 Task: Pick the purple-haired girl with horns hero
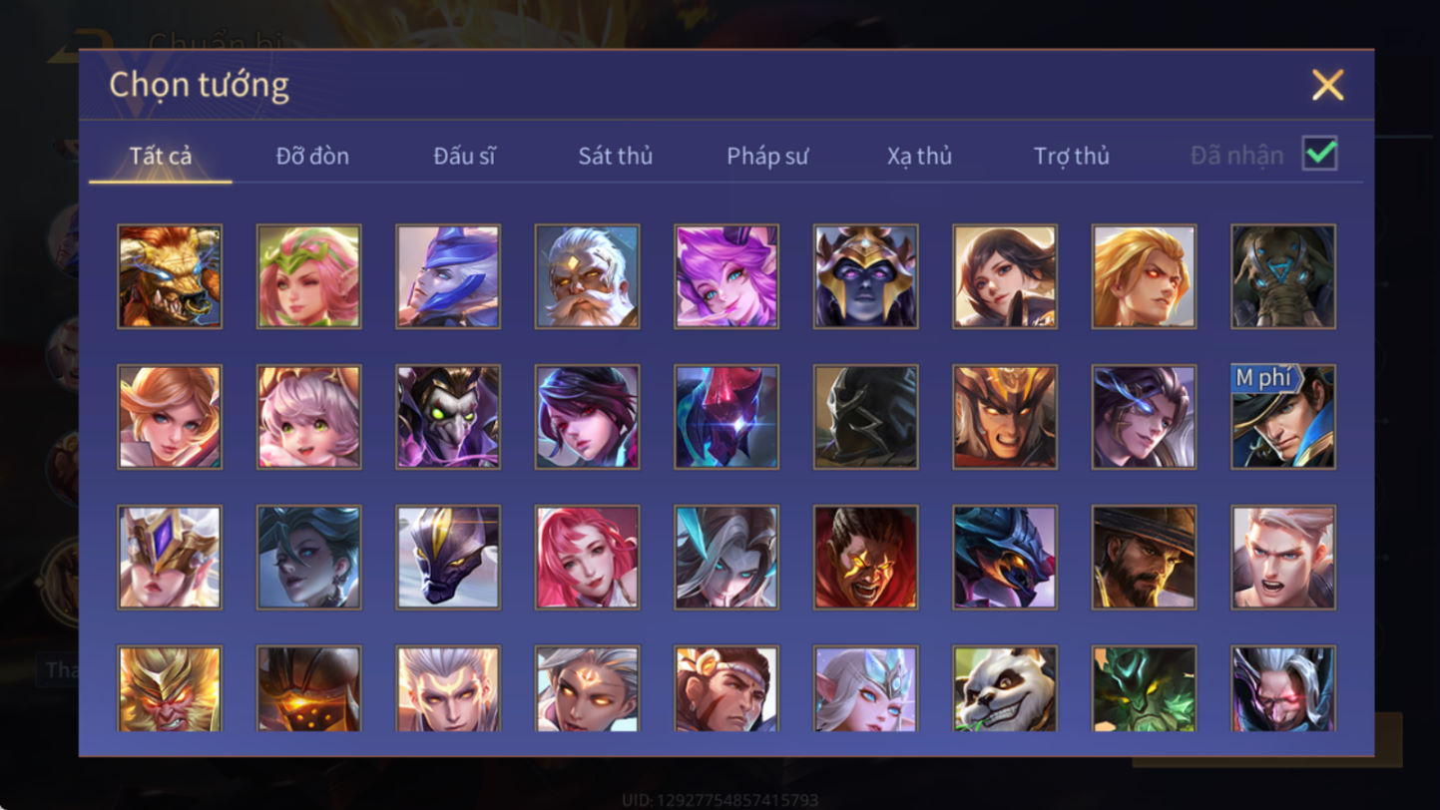726,276
